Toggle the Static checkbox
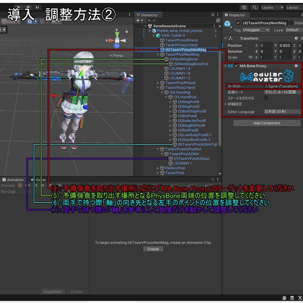 pos(291,23)
